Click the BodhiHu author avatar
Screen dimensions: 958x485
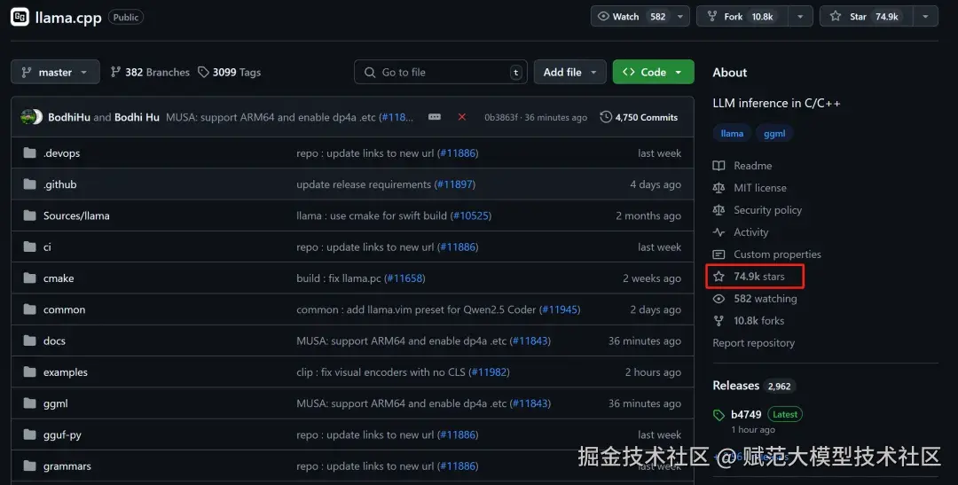tap(27, 117)
